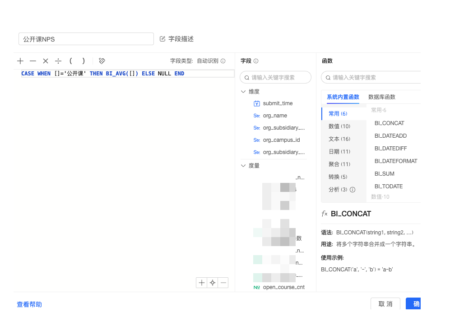Click info icon next to 字段 header

tap(256, 61)
